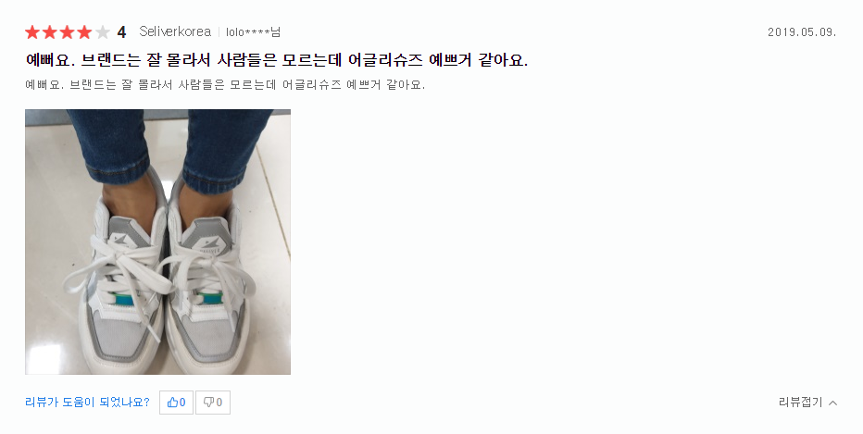Click the gray unfilled fifth star
The image size is (863, 434).
point(103,32)
